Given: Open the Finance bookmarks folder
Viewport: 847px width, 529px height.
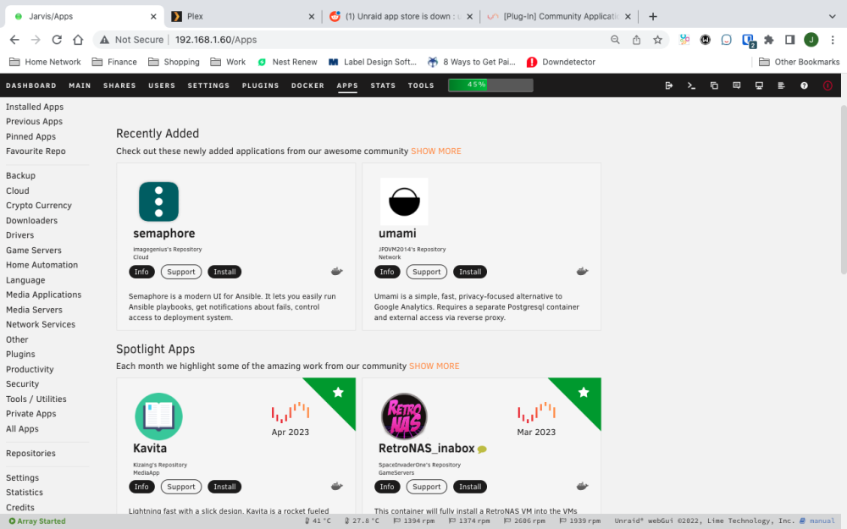Looking at the screenshot, I should pos(114,62).
